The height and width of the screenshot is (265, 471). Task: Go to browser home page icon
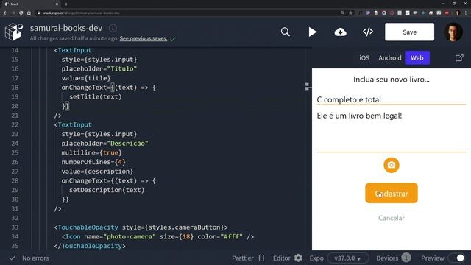[x=29, y=13]
